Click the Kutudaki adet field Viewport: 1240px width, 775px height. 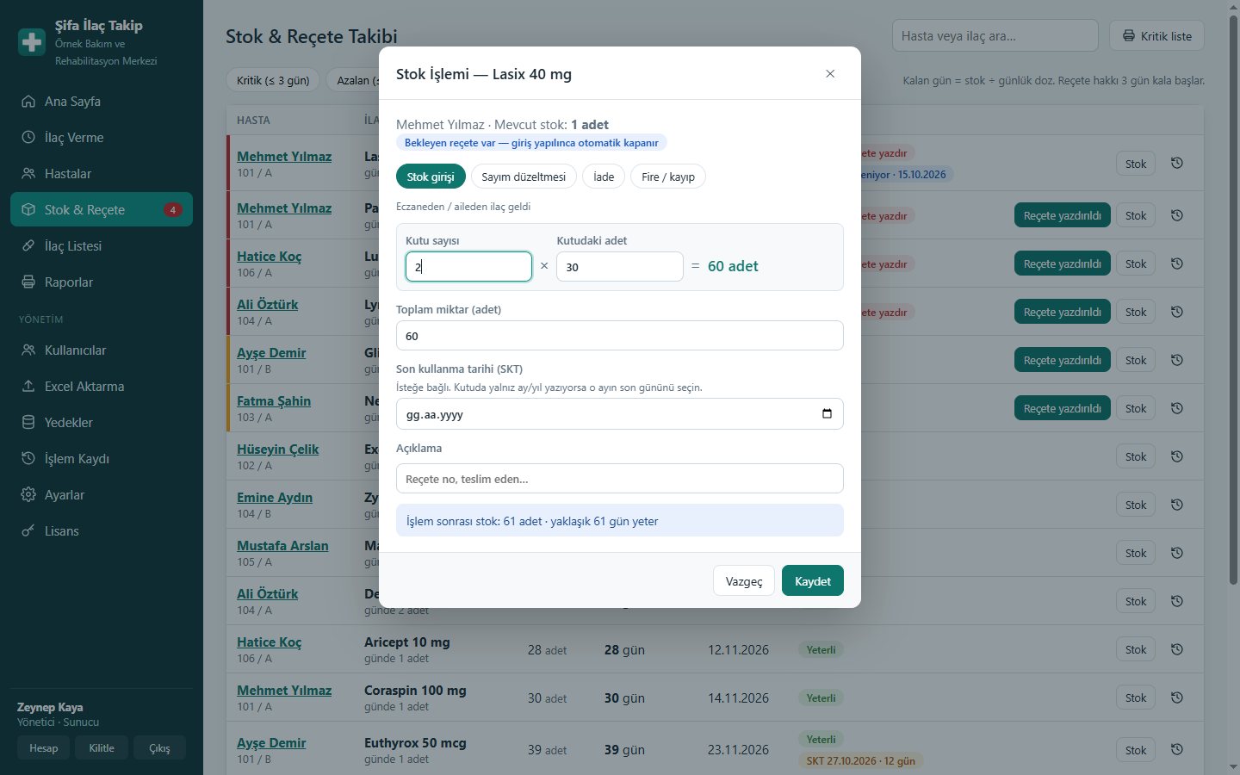(x=620, y=266)
